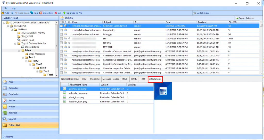
Task: Switch to the Attachments tab
Action: (x=155, y=79)
